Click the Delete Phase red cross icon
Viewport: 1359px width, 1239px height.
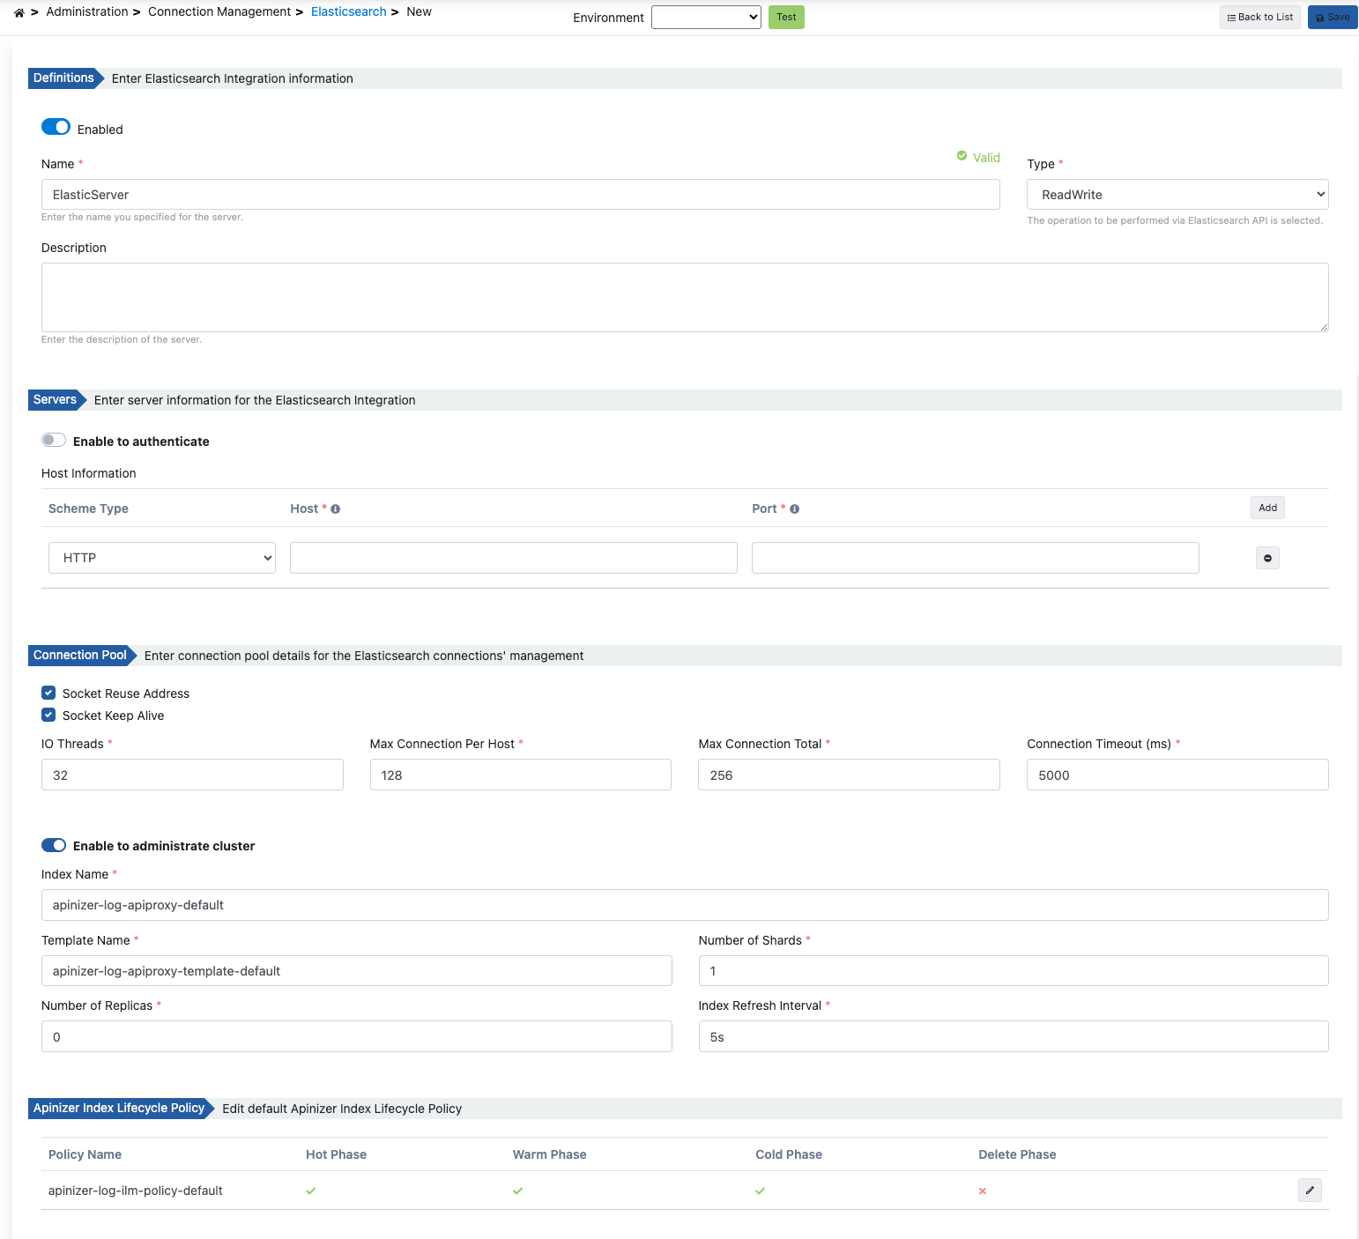click(982, 1191)
